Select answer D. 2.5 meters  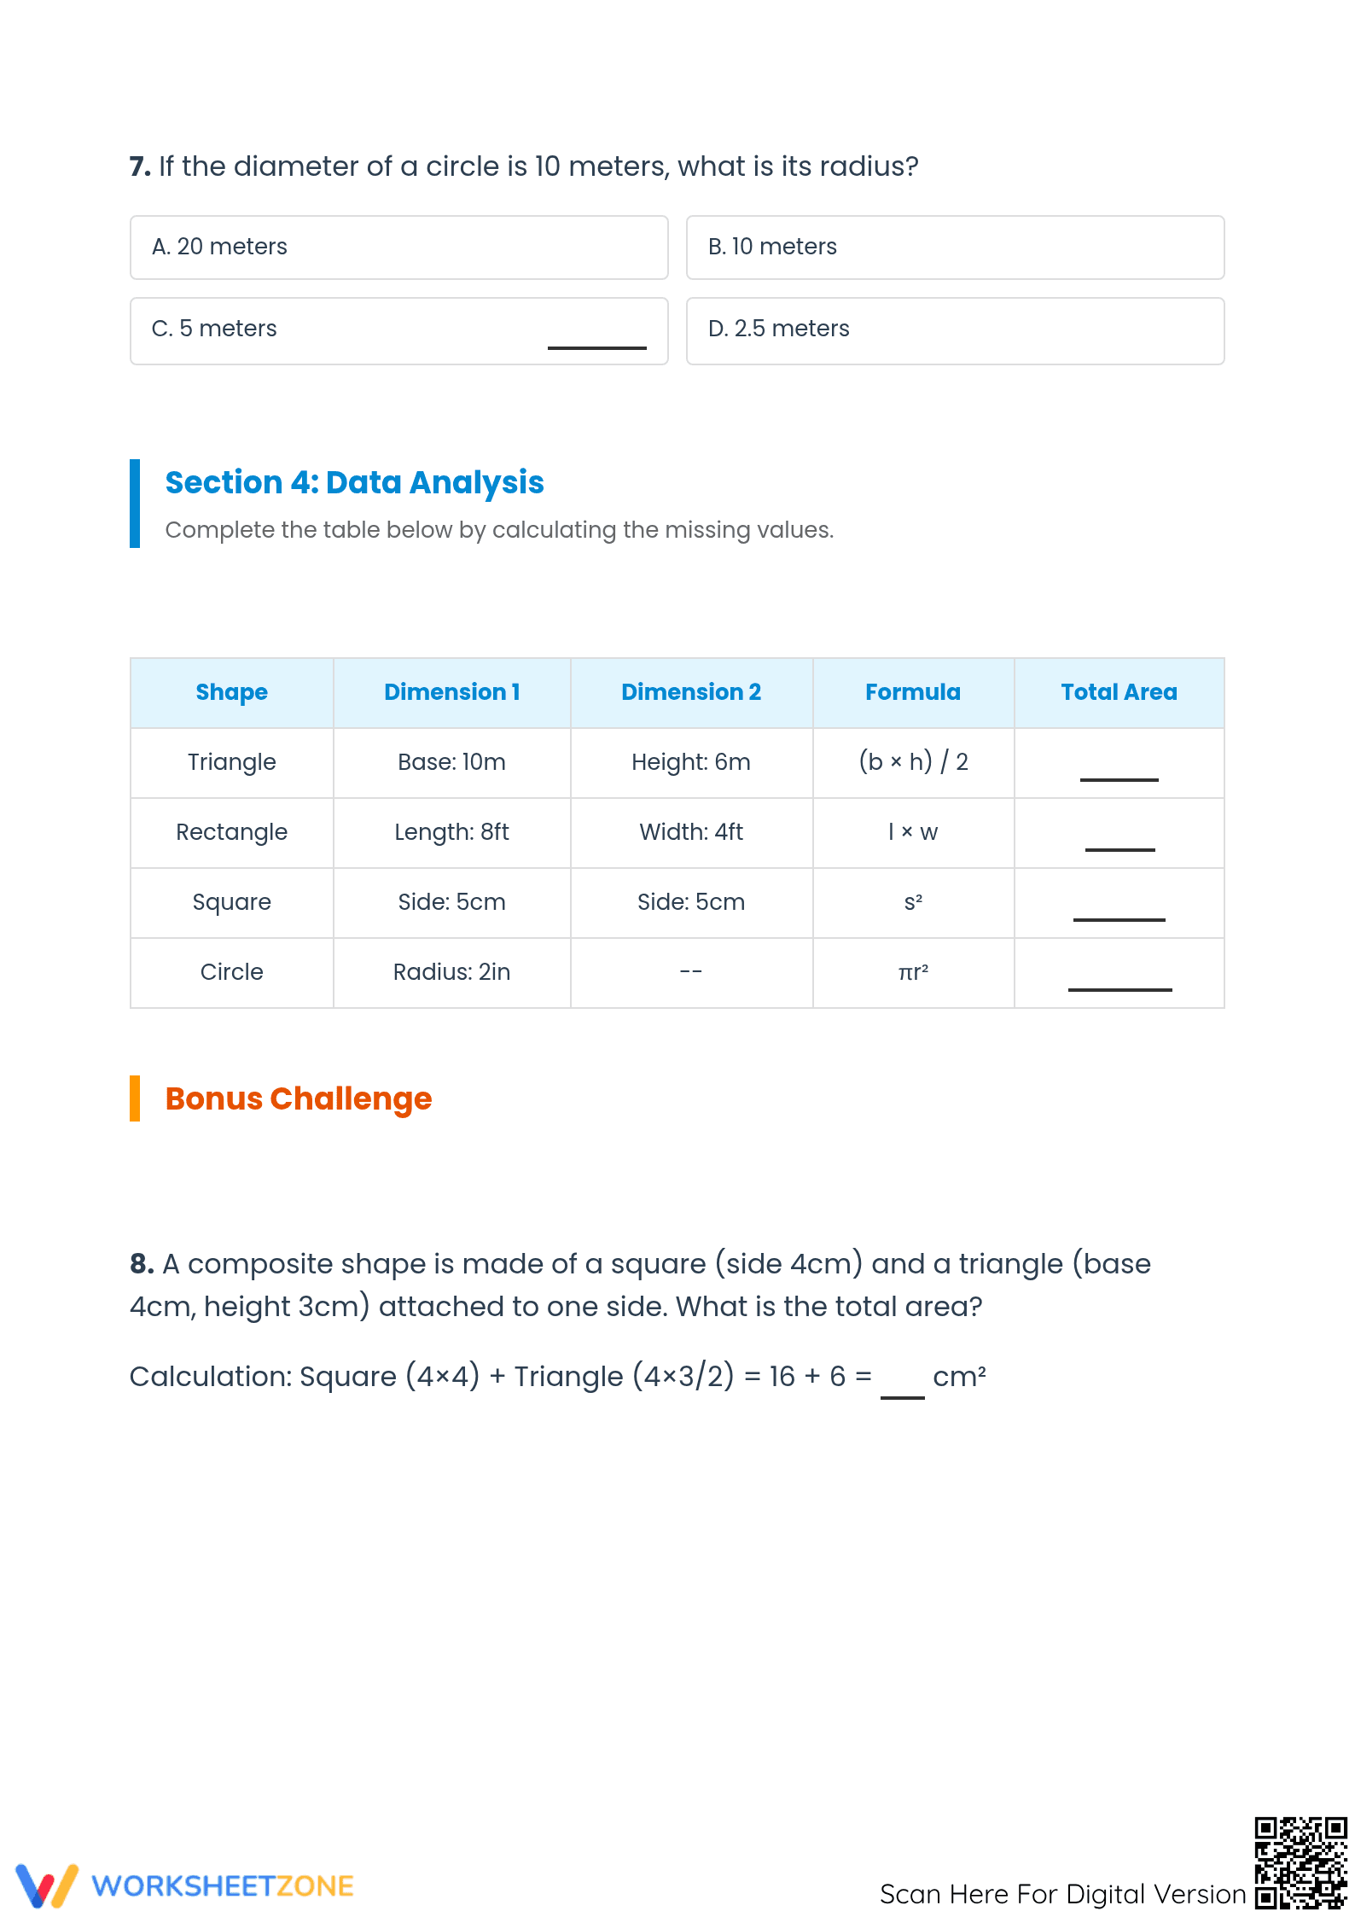955,331
